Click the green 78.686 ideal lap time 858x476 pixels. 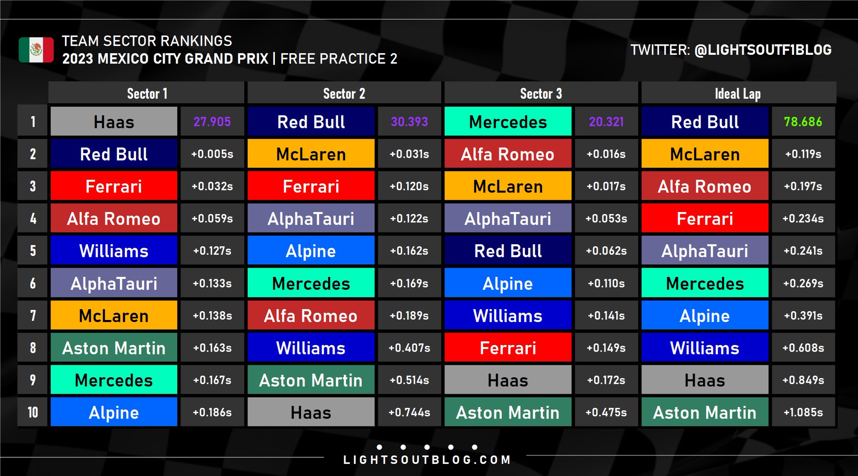point(803,122)
